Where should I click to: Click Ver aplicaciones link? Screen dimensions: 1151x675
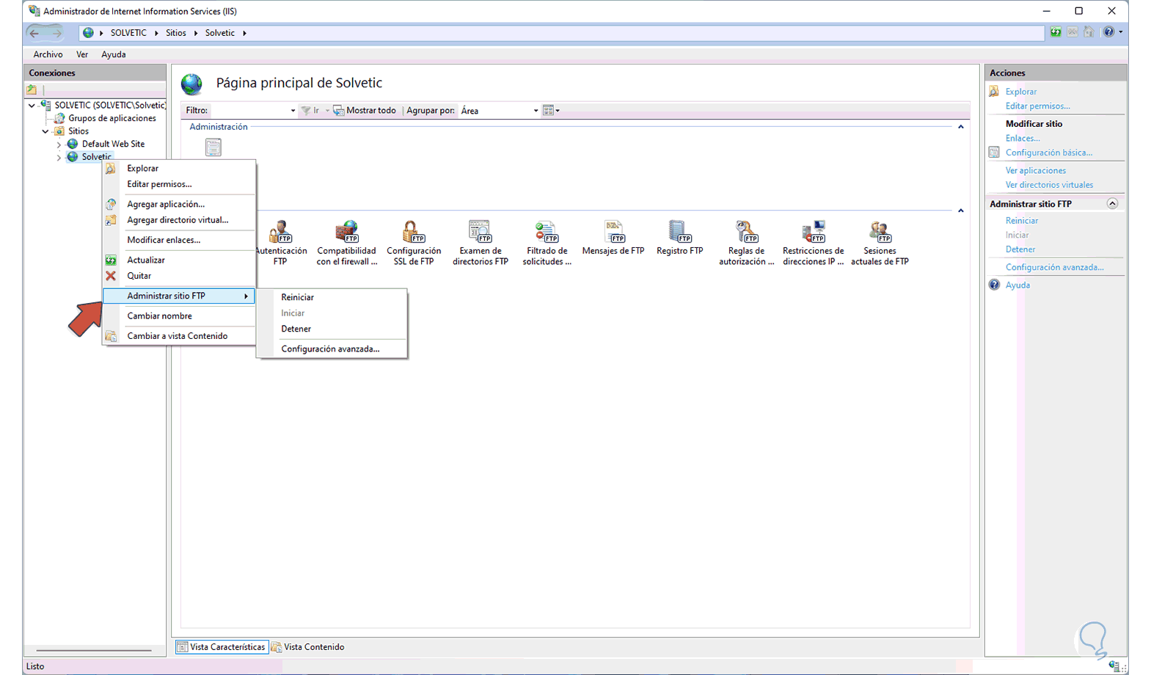pos(1036,170)
